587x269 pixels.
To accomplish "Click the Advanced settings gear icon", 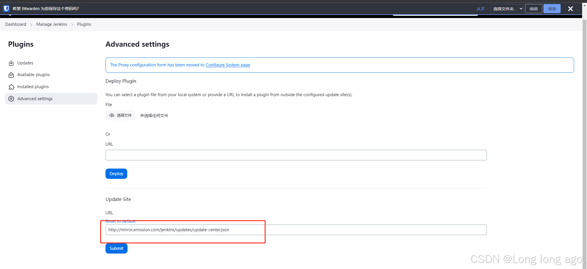I will (x=11, y=99).
